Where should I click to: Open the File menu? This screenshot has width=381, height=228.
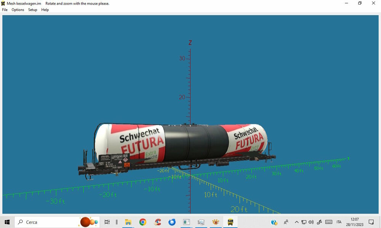tap(5, 10)
